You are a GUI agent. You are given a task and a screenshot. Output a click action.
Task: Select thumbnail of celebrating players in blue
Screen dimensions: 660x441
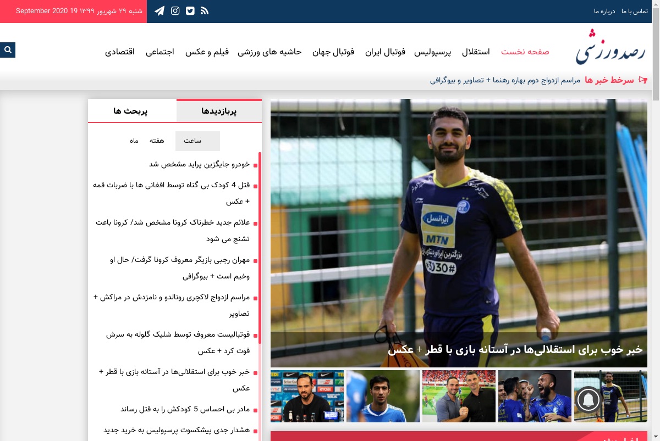(535, 396)
